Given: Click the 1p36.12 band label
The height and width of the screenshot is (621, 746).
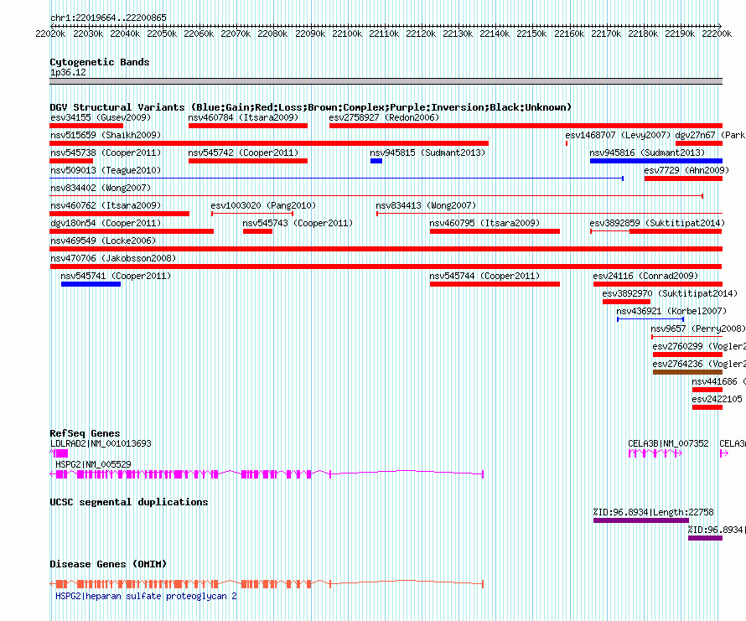Looking at the screenshot, I should [x=68, y=72].
